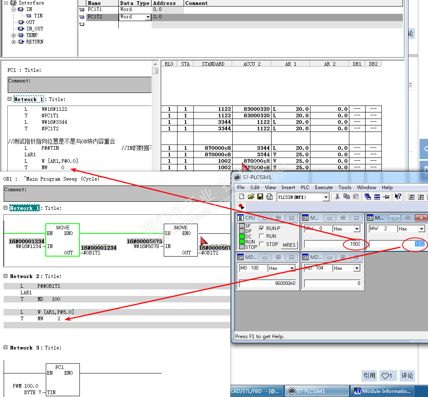
Task: Click the Interface root icon in tree
Action: click(x=13, y=3)
